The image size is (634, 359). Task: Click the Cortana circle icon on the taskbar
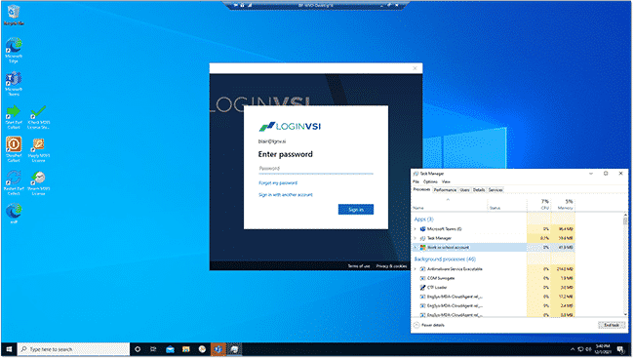[x=138, y=349]
